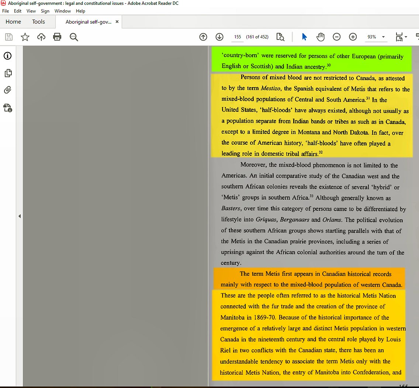Screen dimensions: 419x388
Task: Open the Window menu
Action: [63, 11]
